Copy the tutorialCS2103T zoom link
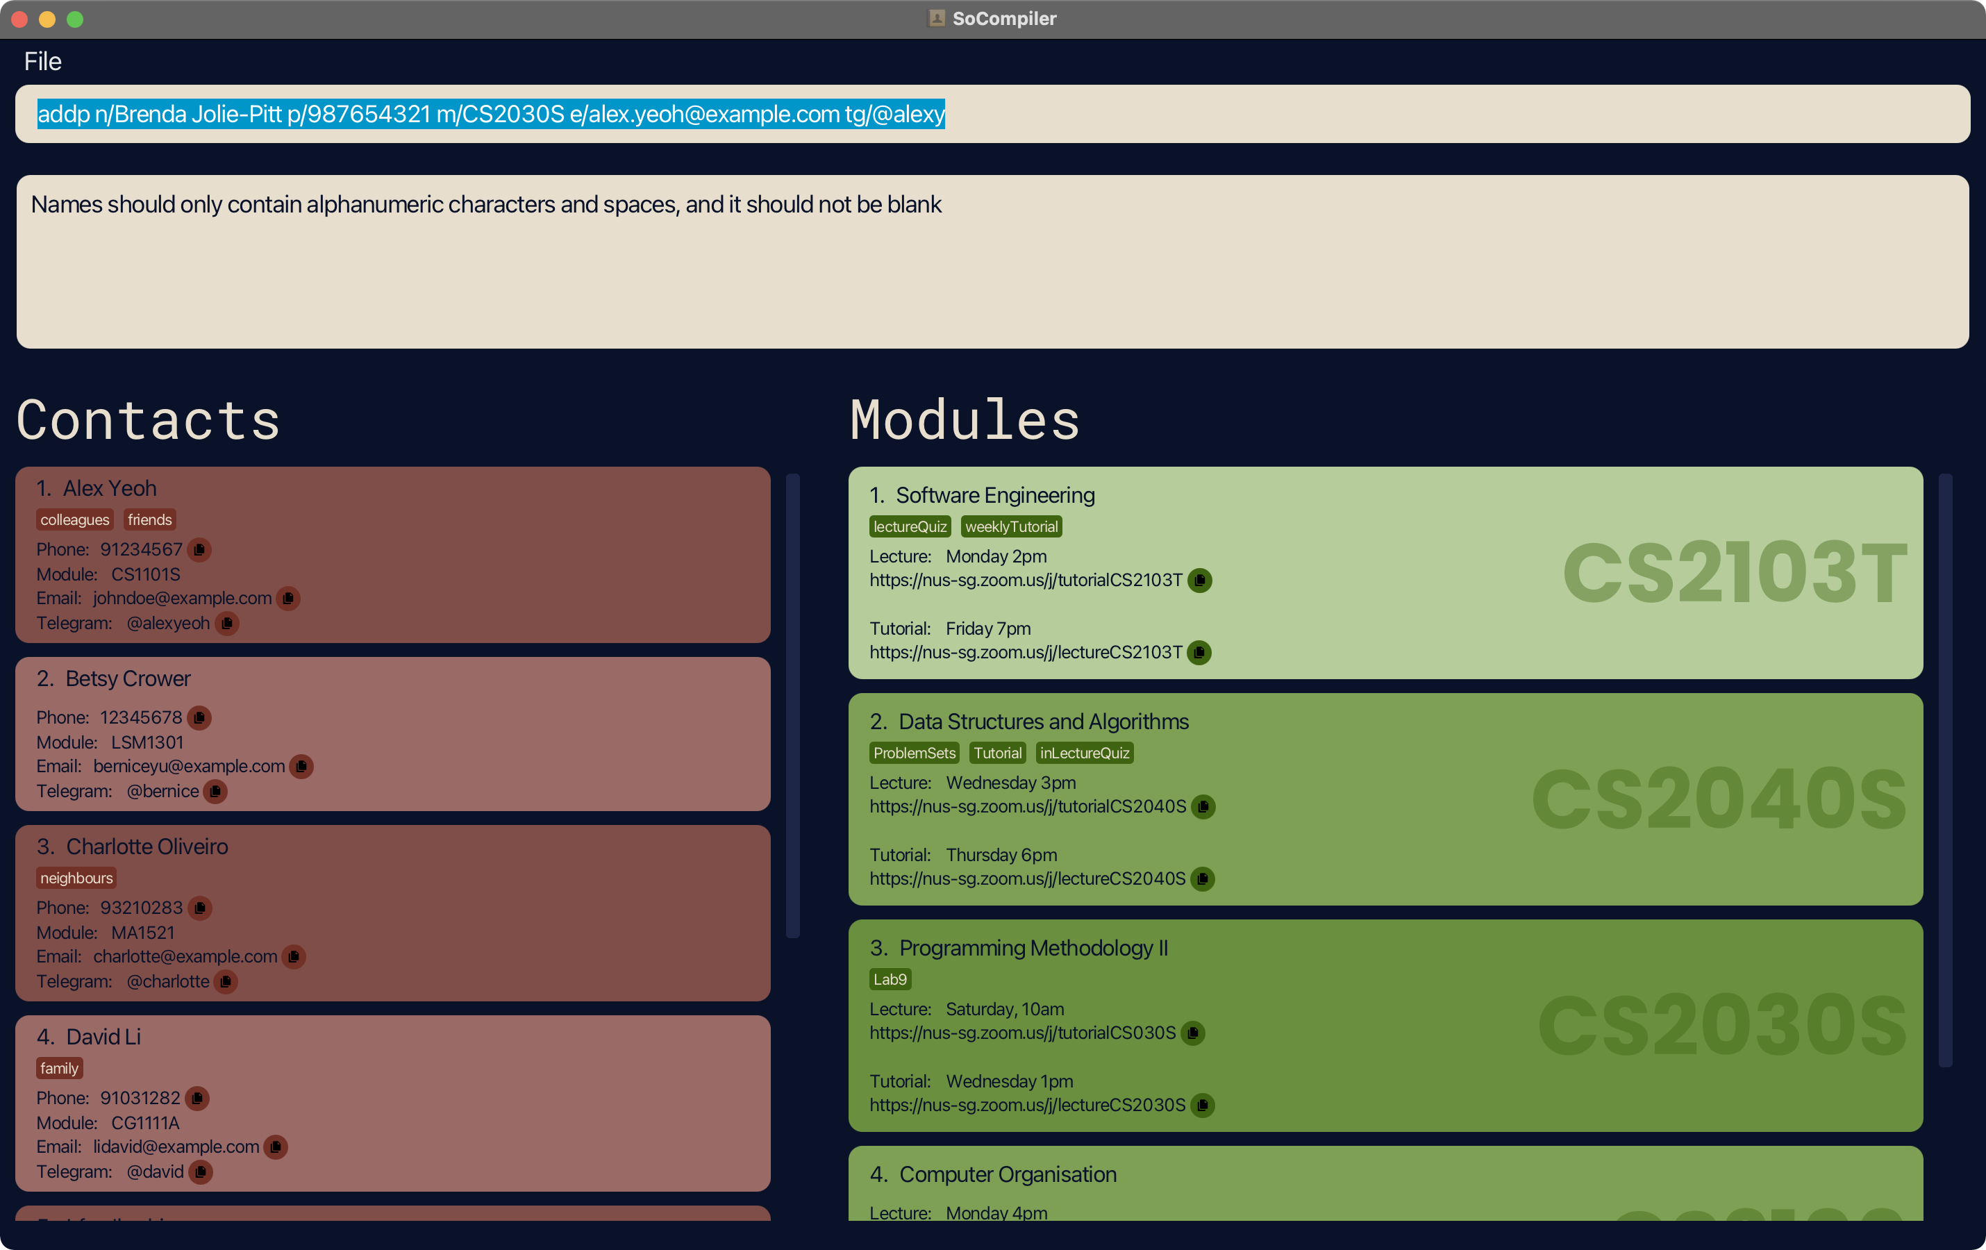Screen dimensions: 1986x1250 click(1200, 581)
